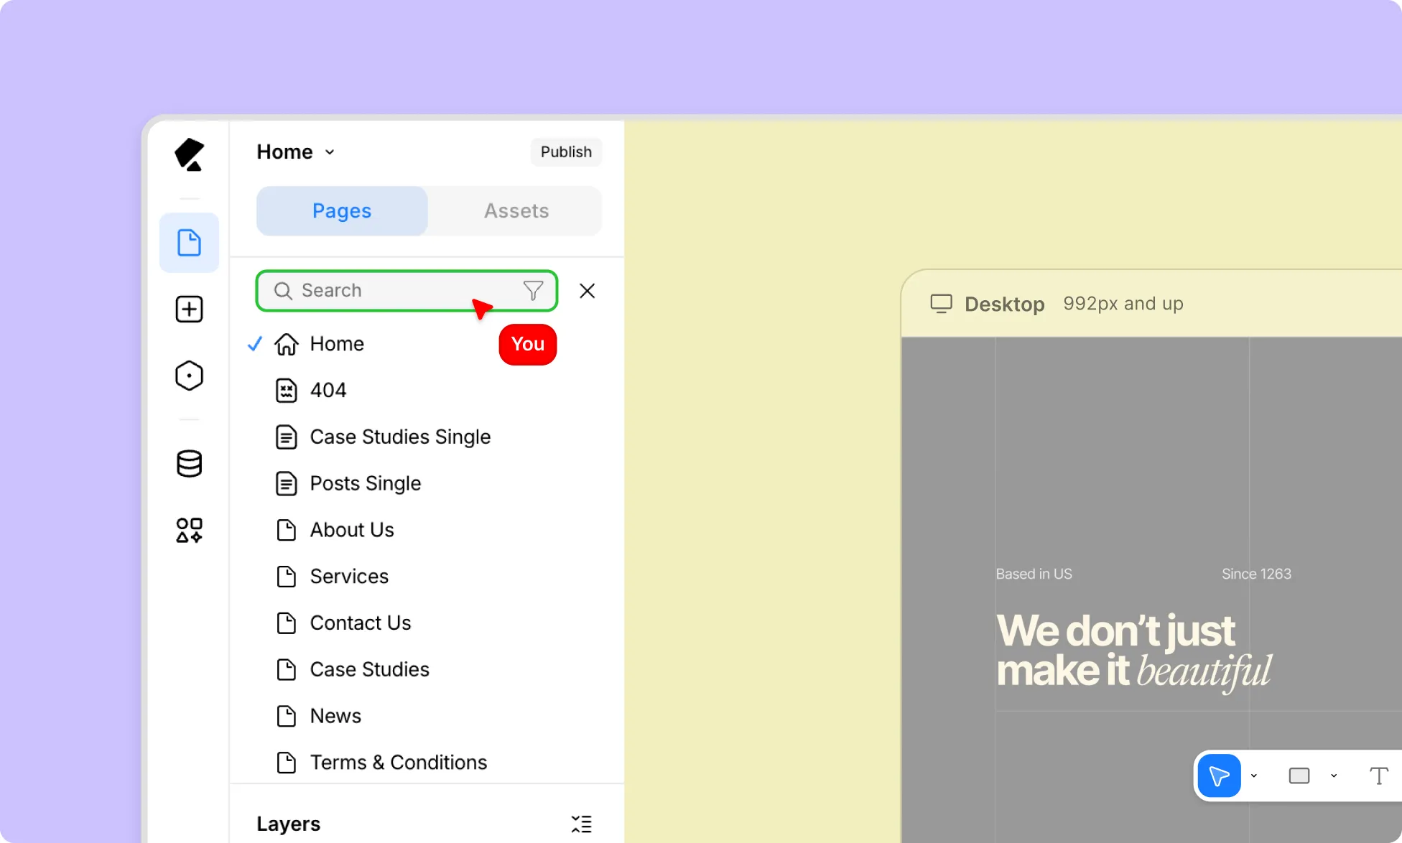This screenshot has width=1402, height=843.
Task: Select the rectangle frame tool
Action: coord(1299,776)
